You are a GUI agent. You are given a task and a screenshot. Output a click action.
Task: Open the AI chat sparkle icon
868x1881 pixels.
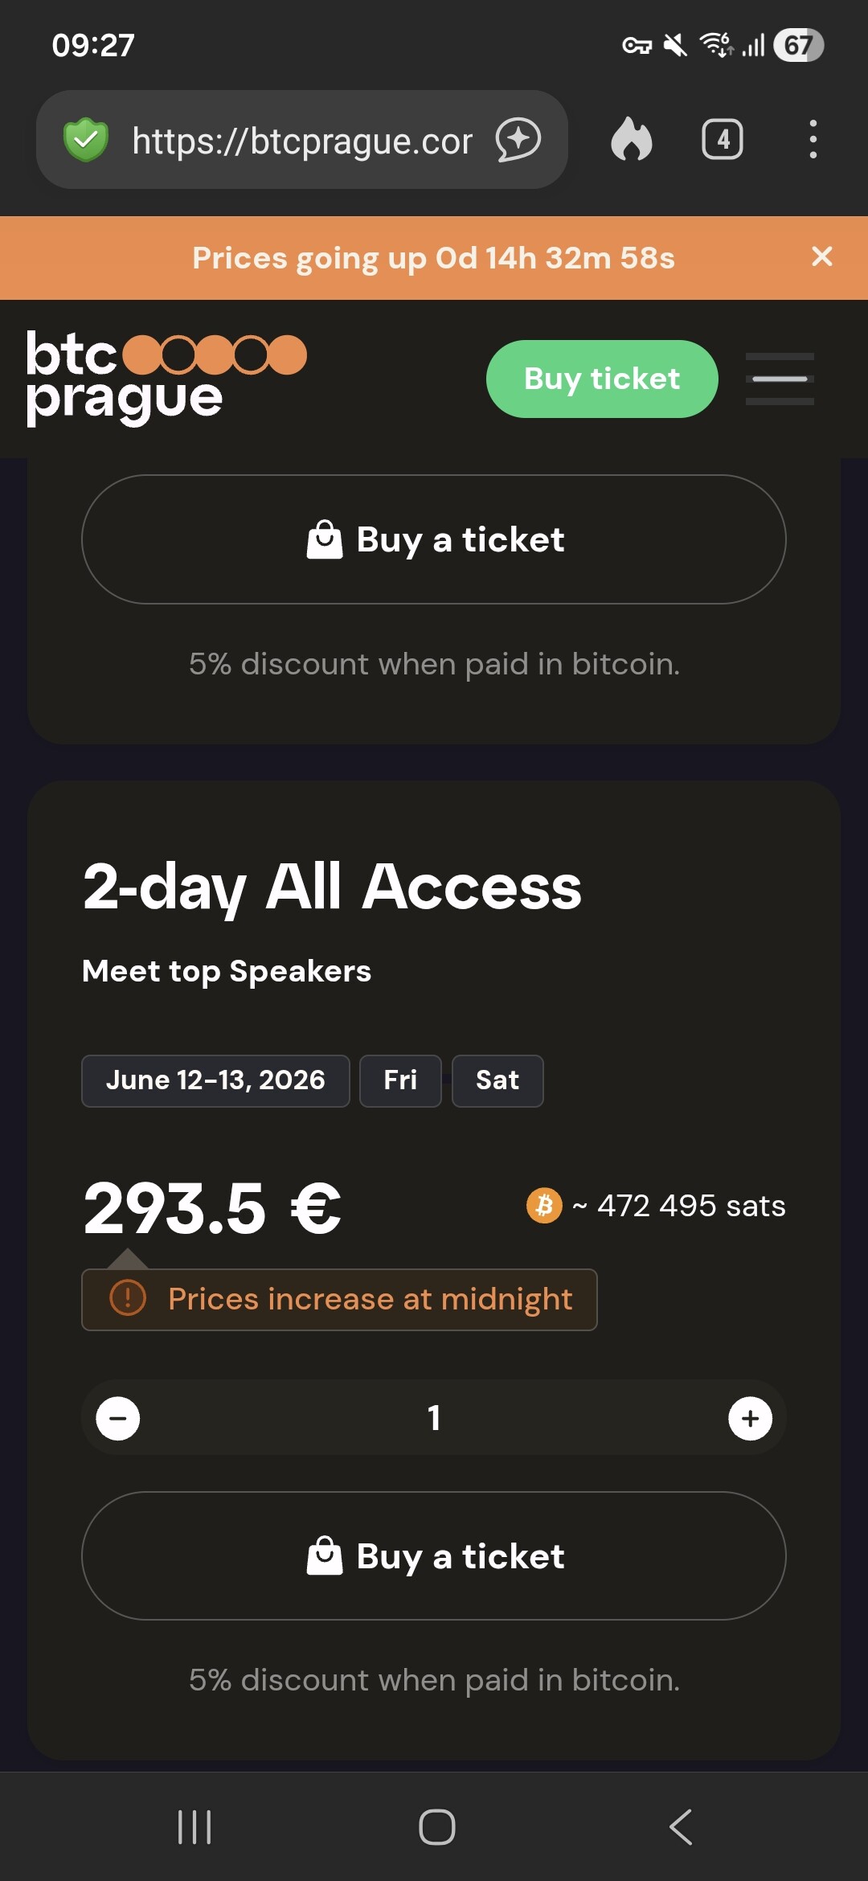[518, 140]
